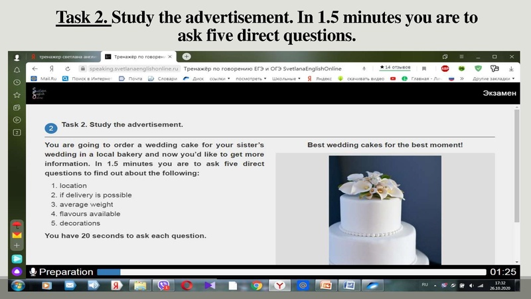This screenshot has height=299, width=531.
Task: Open the Windows Start button
Action: pos(19,286)
